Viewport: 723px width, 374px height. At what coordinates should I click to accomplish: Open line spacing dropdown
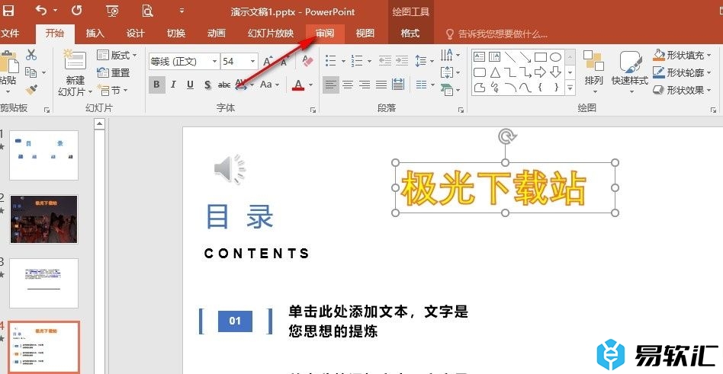(x=424, y=61)
